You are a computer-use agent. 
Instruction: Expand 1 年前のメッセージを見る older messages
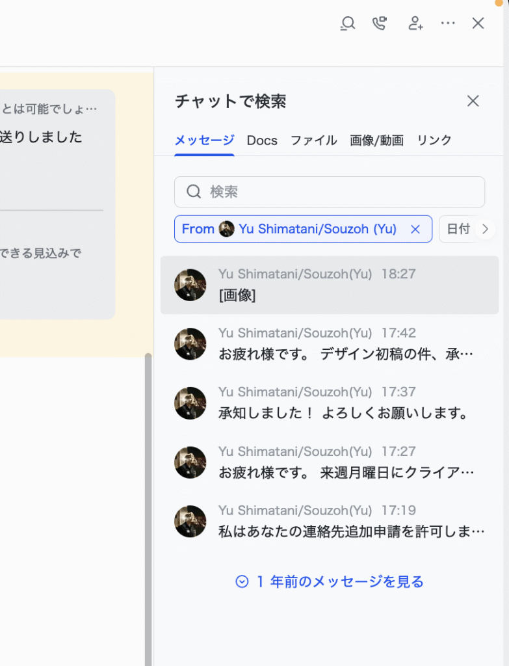330,581
